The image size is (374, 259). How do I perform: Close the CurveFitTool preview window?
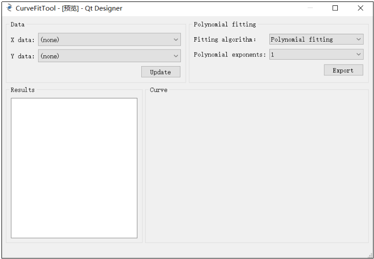click(360, 8)
